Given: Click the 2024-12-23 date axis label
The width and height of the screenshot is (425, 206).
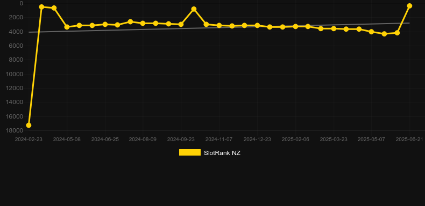Looking at the screenshot, I should (257, 139).
